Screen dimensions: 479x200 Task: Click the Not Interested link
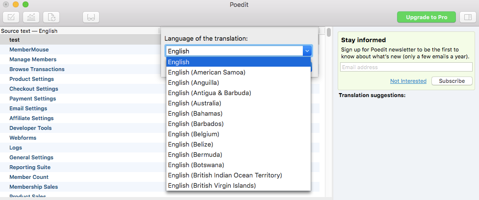[x=408, y=81]
